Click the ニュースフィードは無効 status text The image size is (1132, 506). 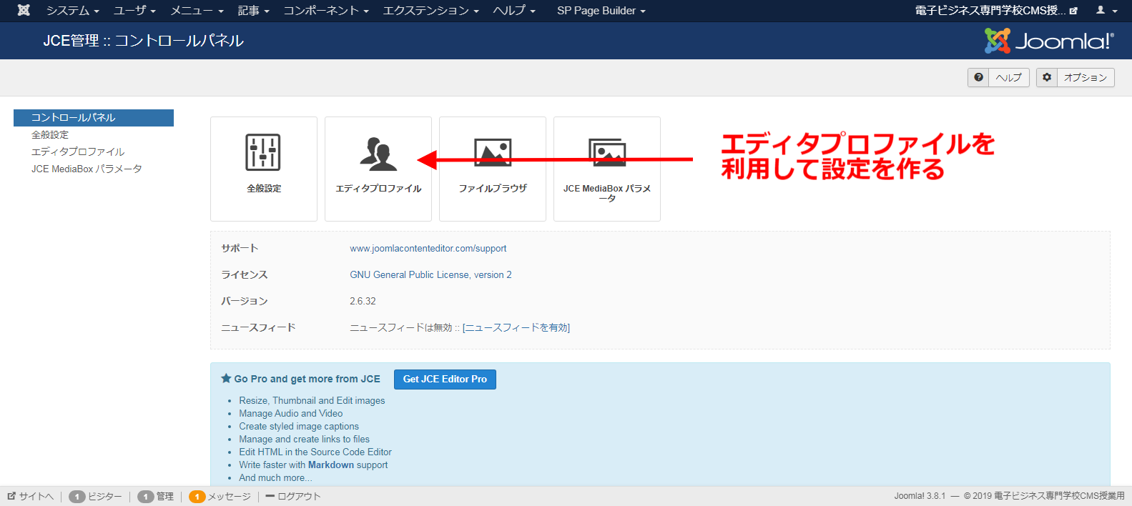pos(401,328)
